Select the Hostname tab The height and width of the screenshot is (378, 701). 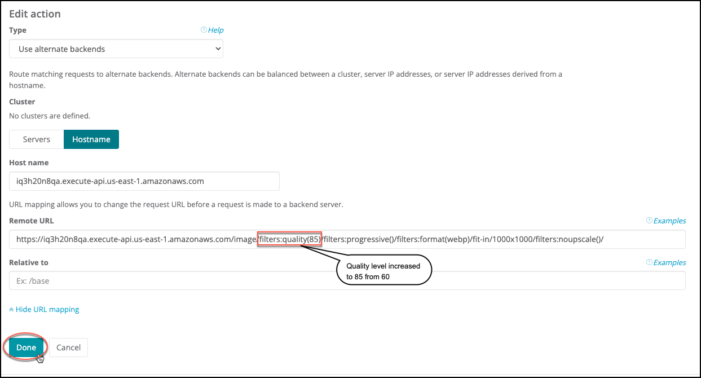(91, 139)
